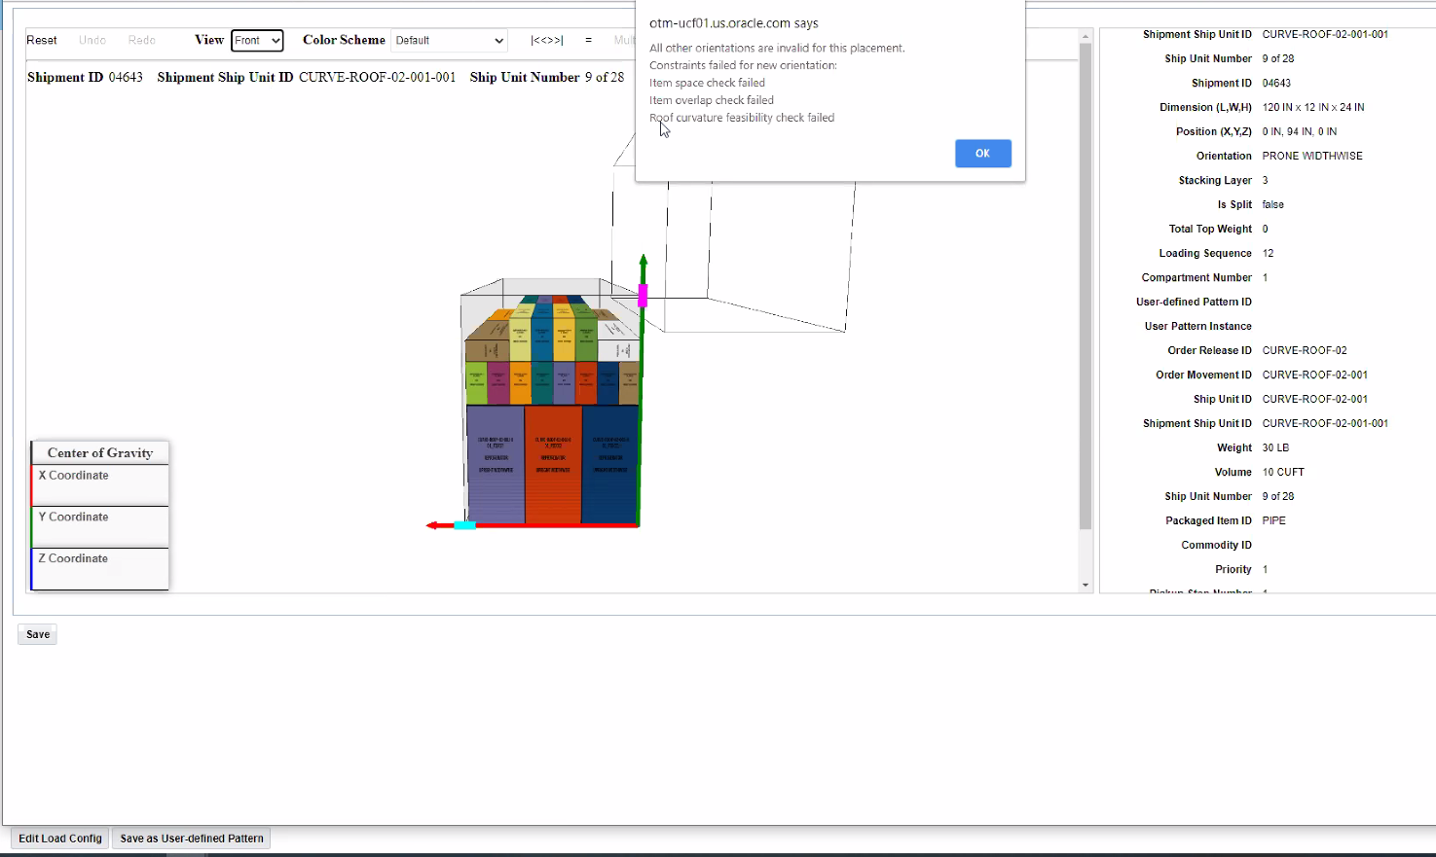This screenshot has height=857, width=1436.
Task: Click the Loading Sequence value '12'
Action: [1269, 253]
